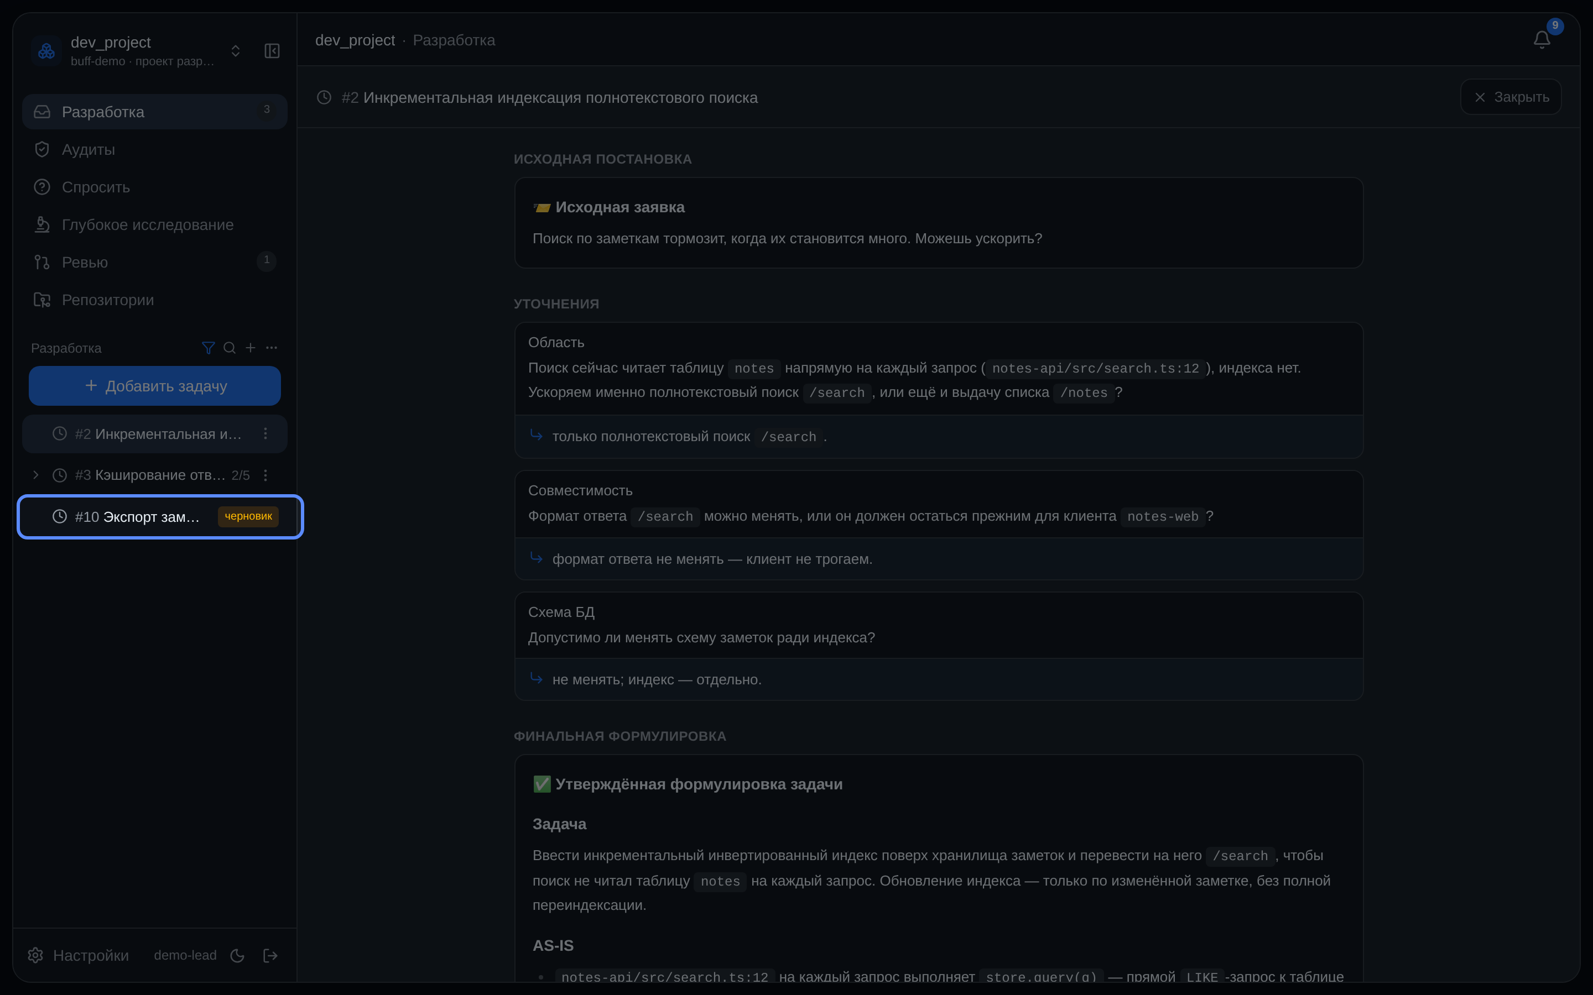Open Спросить section
This screenshot has width=1593, height=995.
155,187
